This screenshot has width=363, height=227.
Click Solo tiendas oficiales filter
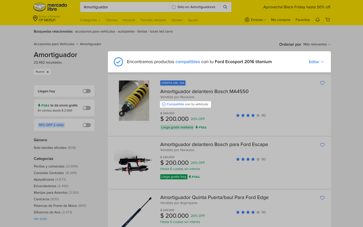pyautogui.click(x=55, y=148)
